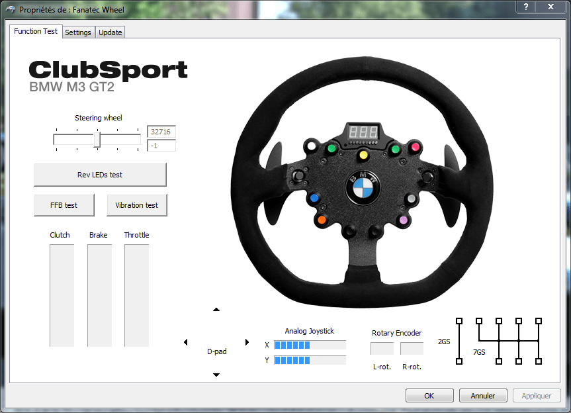571x413 pixels.
Task: Open the Update tab
Action: (x=110, y=32)
